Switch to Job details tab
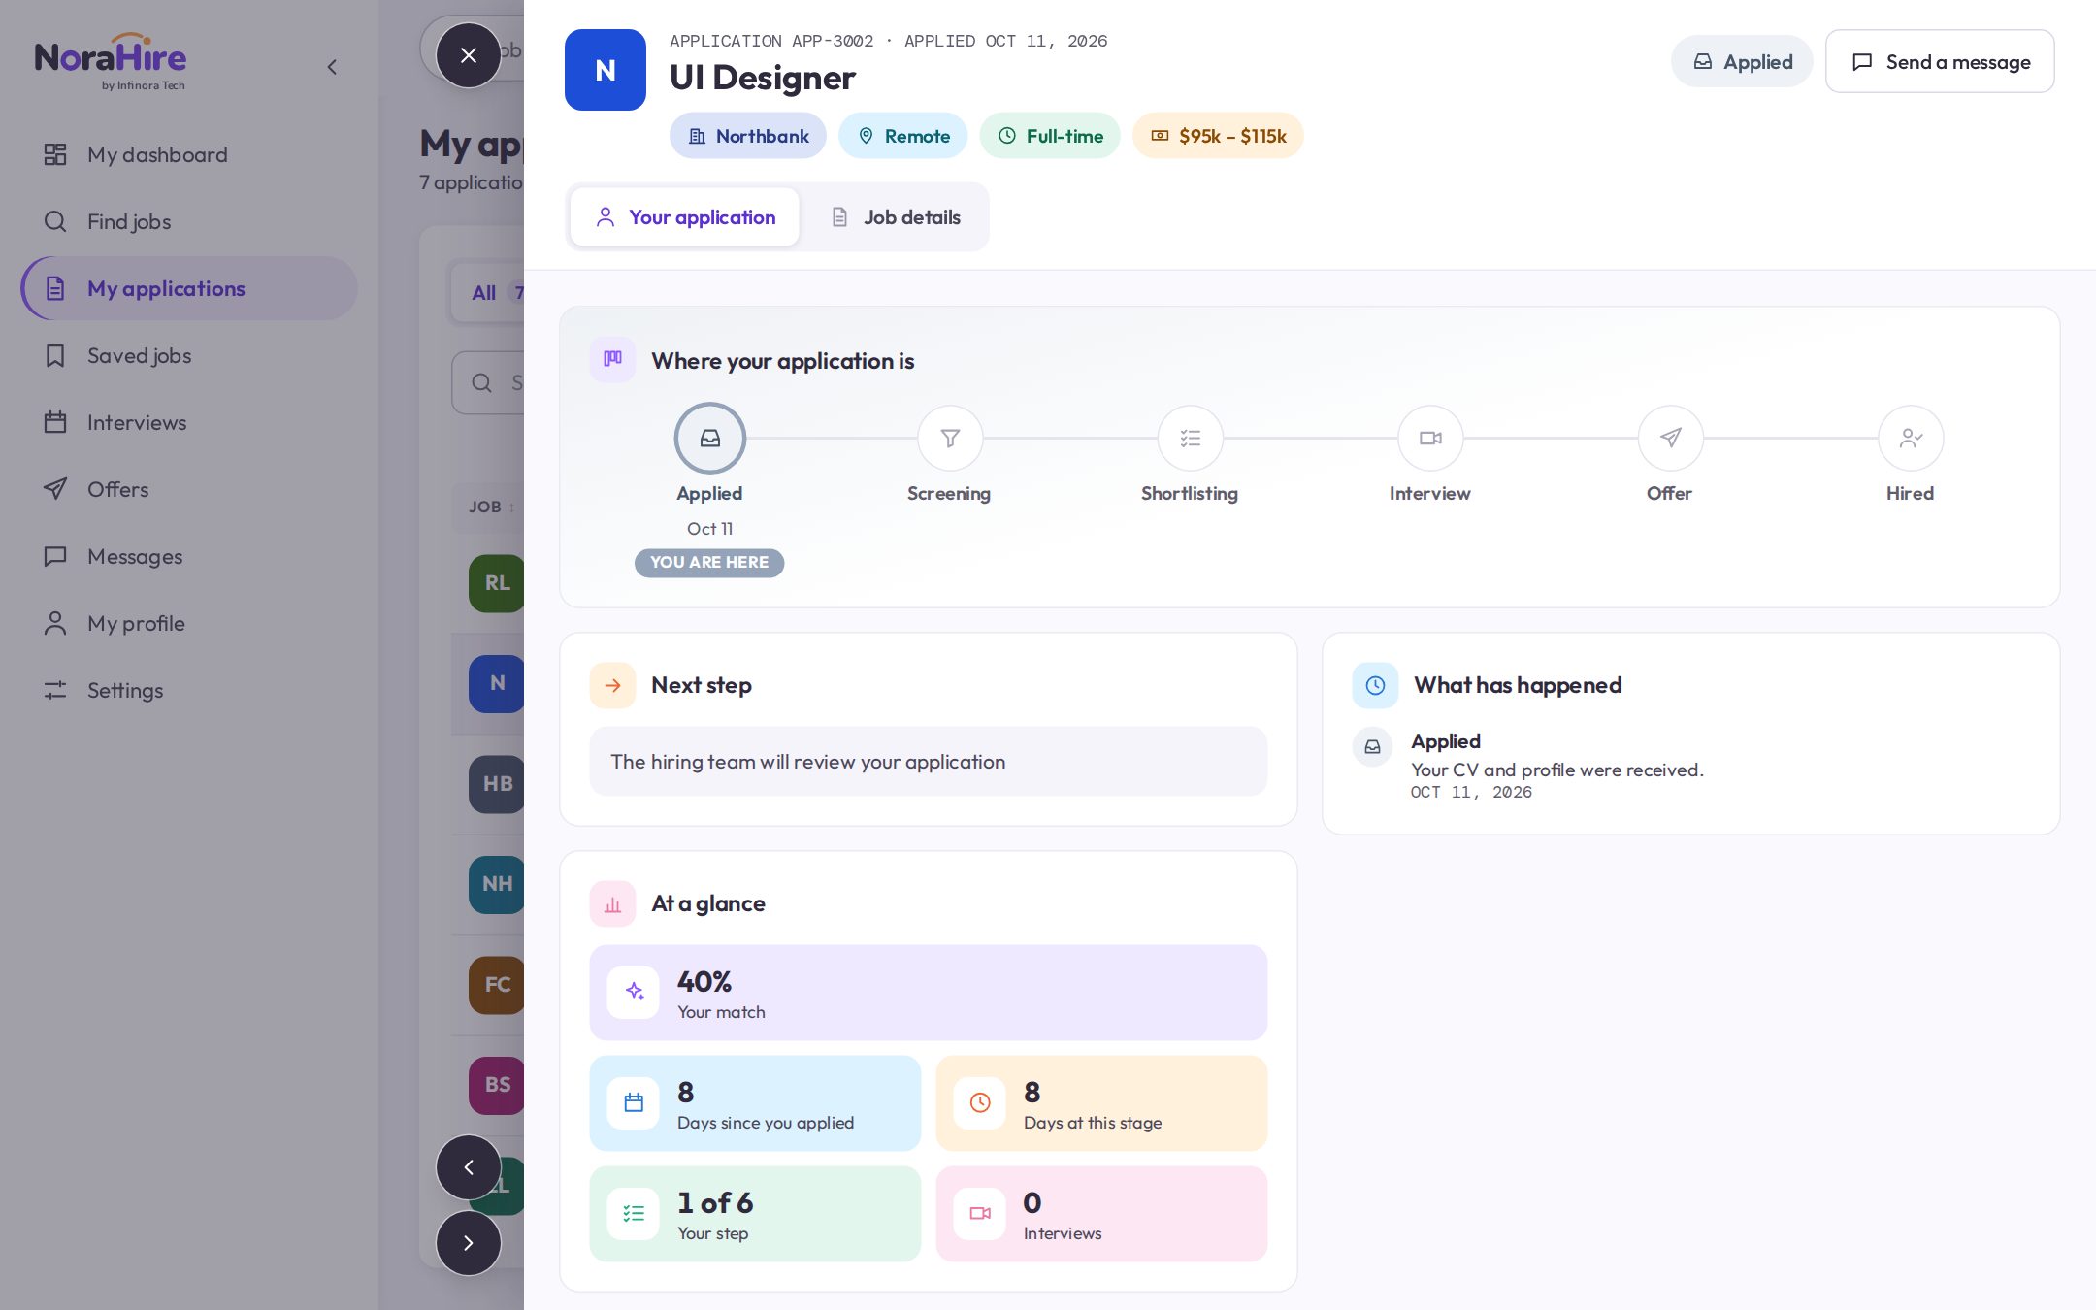Screen dimensions: 2096x1310 point(896,217)
